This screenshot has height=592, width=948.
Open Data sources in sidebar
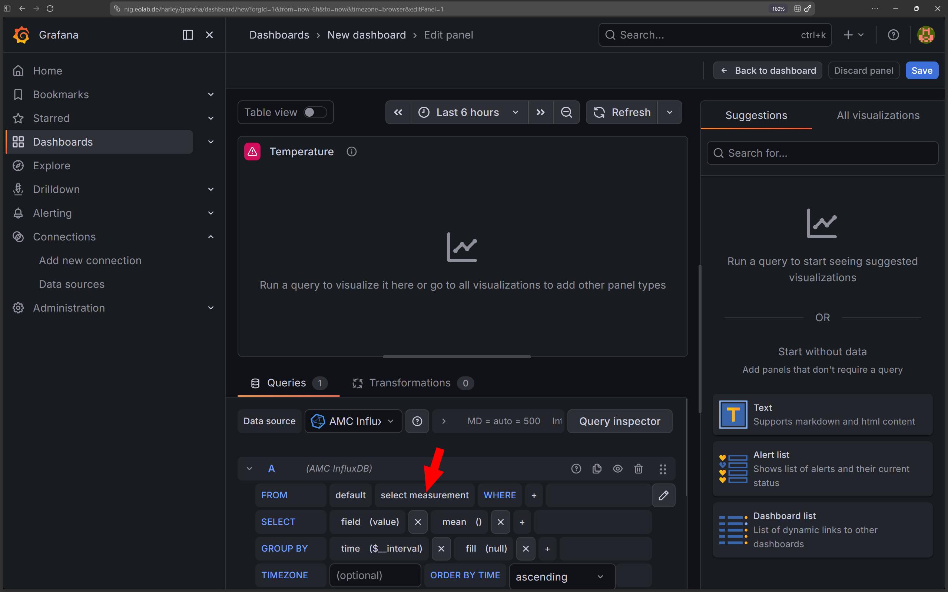coord(72,284)
